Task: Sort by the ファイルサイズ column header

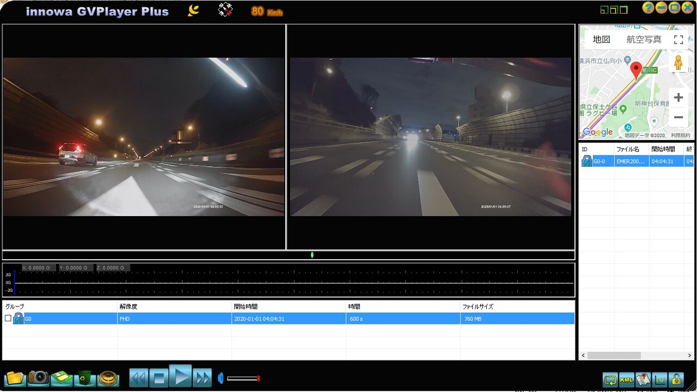Action: [518, 307]
